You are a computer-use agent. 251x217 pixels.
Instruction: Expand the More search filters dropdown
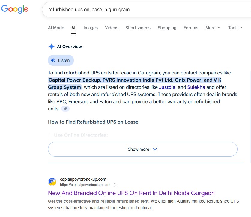click(213, 28)
